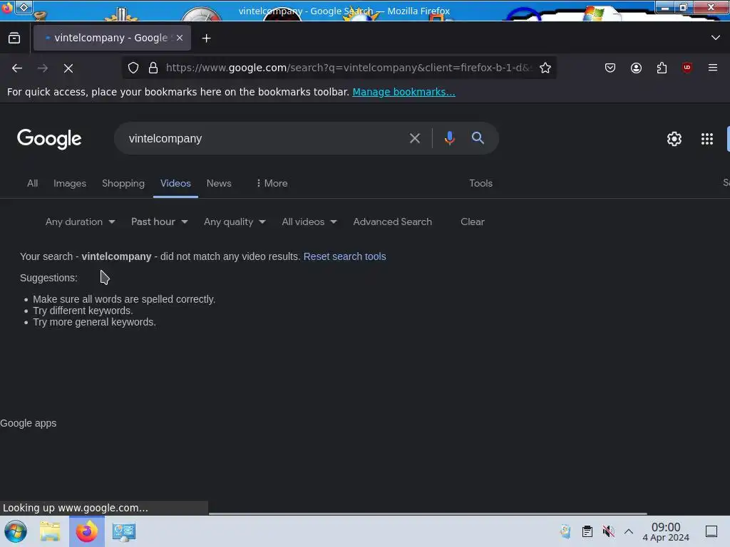Click the Google apps text link
The image size is (730, 547).
[x=29, y=423]
